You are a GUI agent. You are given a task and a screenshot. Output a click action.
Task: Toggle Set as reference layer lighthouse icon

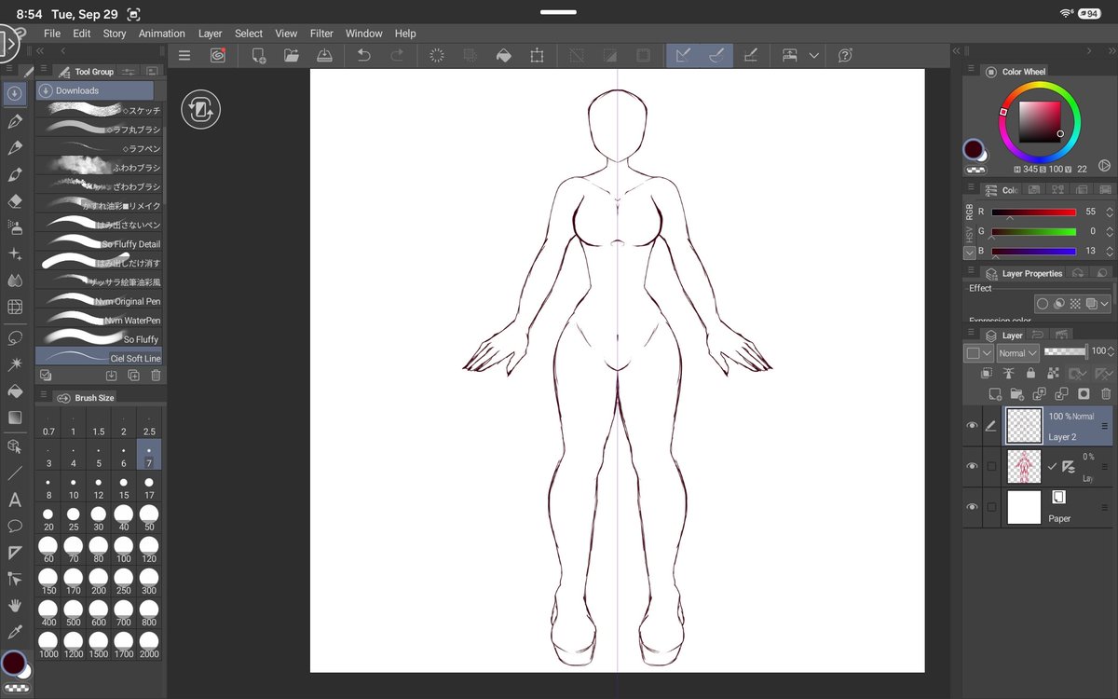tap(1009, 373)
